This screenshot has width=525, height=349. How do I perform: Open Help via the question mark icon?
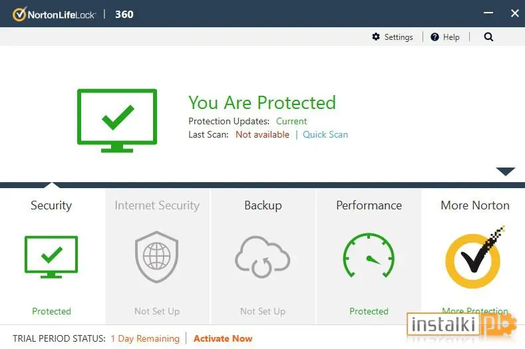tap(435, 37)
